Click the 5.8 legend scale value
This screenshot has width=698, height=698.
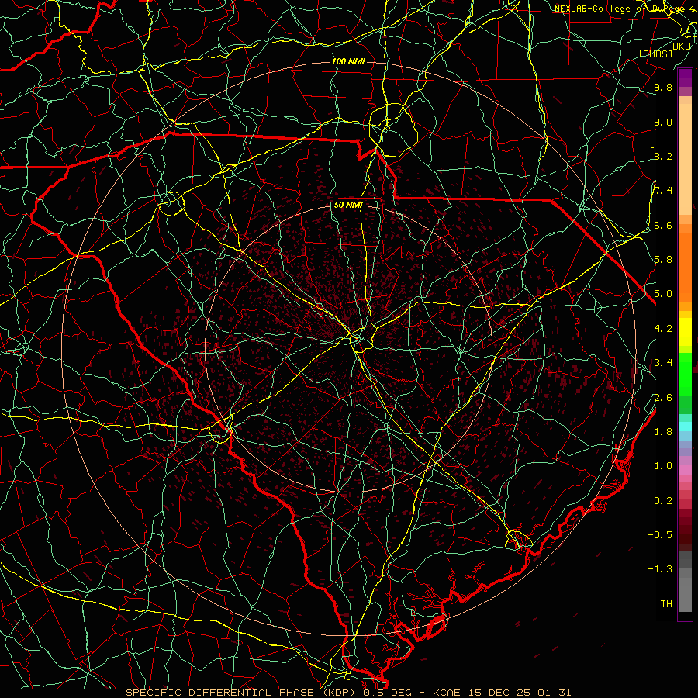click(x=663, y=259)
